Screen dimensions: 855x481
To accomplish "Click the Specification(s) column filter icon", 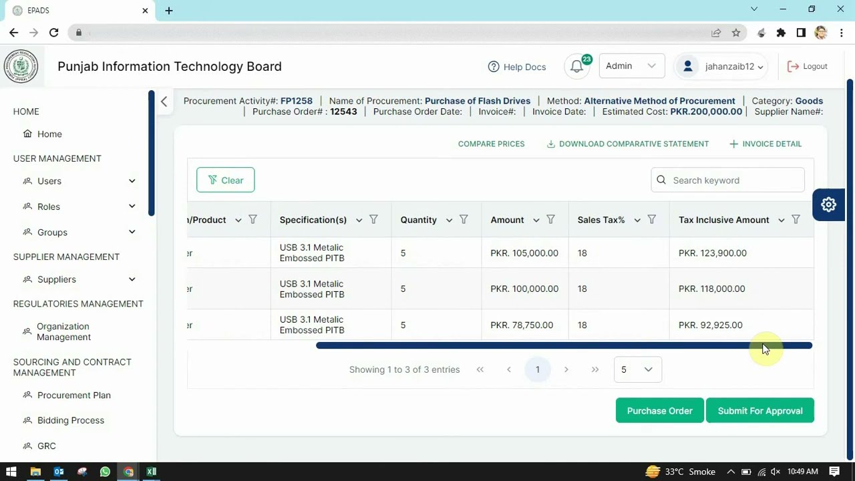I will point(374,220).
